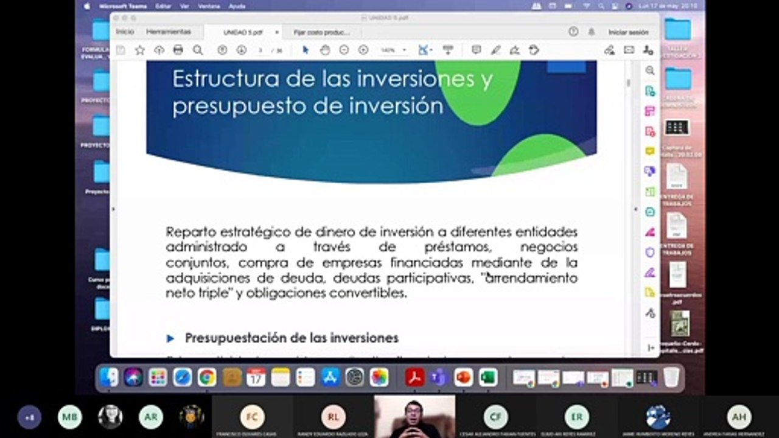The width and height of the screenshot is (779, 438).
Task: Open PowerPoint from the dock
Action: [x=463, y=378]
